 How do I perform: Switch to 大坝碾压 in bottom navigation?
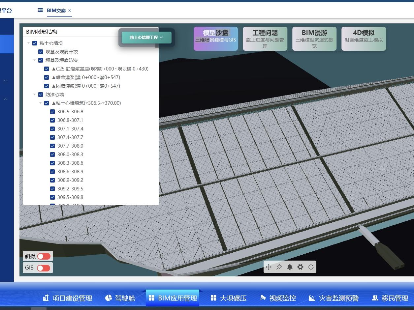229,298
